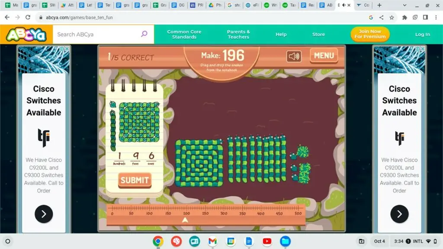
Task: Open the ChromeOS launcher circle
Action: (8, 241)
